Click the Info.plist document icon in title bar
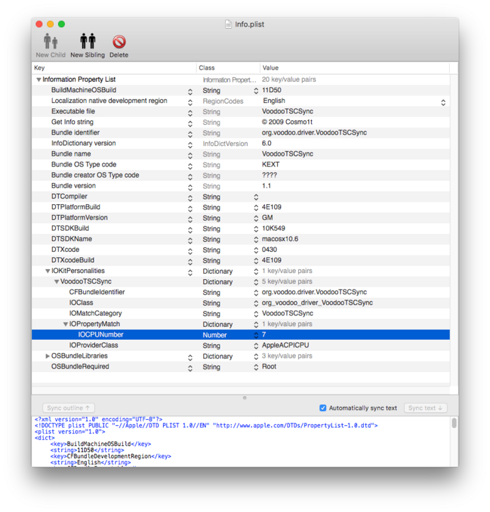This screenshot has width=490, height=512. point(229,25)
